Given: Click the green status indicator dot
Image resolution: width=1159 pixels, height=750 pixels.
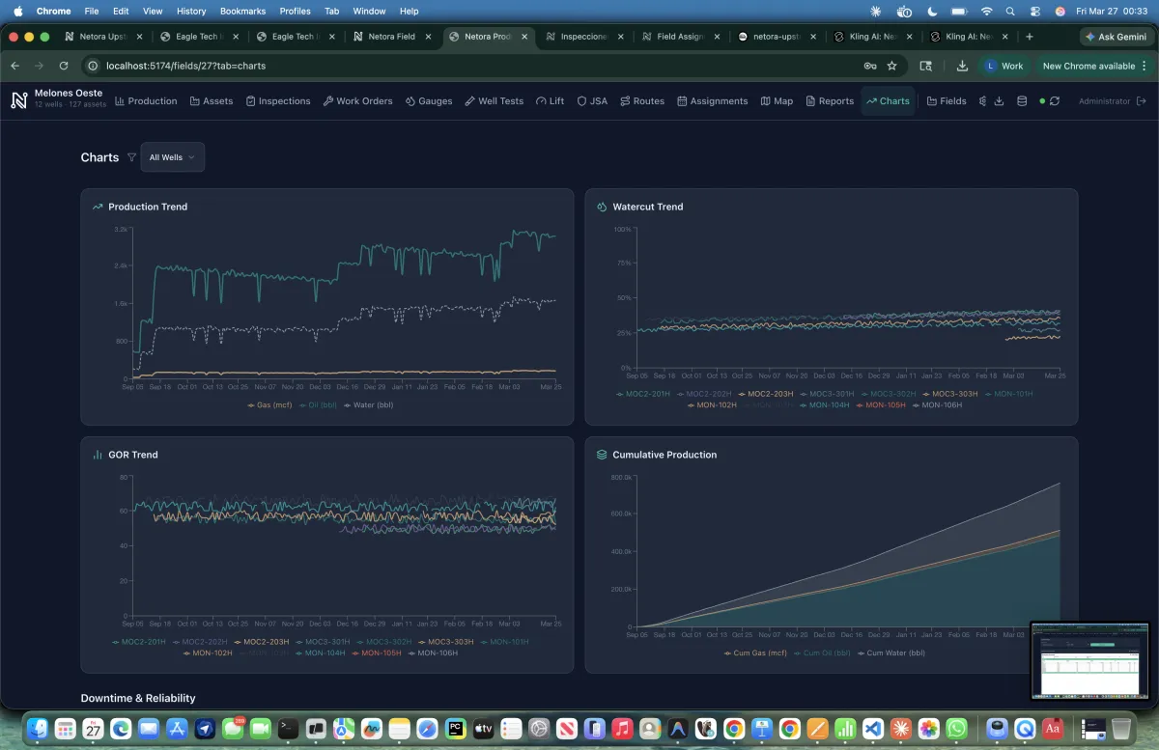Looking at the screenshot, I should (1042, 100).
